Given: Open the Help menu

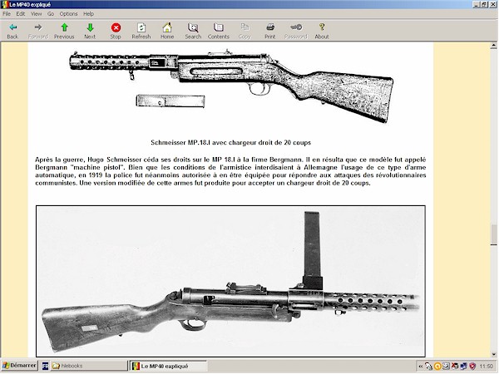Looking at the screenshot, I should [x=88, y=13].
